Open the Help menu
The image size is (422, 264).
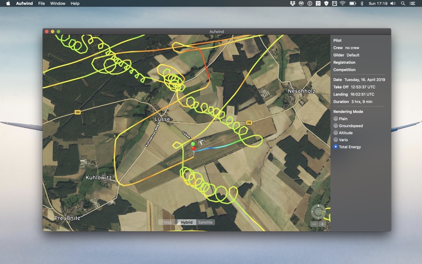tap(75, 4)
